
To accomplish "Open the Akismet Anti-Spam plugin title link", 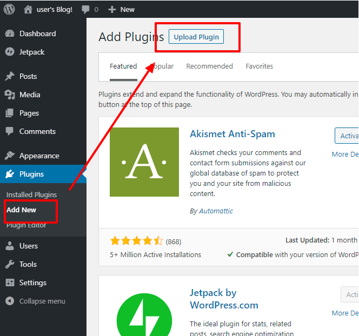I will coord(232,134).
